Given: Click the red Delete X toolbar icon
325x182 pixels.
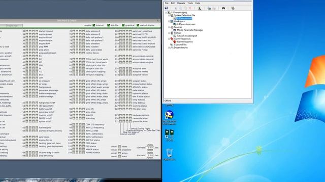Looking at the screenshot, I should tap(190, 8).
